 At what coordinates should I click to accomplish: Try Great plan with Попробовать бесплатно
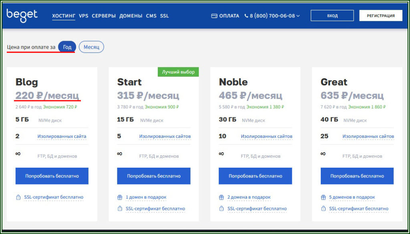pos(357,176)
